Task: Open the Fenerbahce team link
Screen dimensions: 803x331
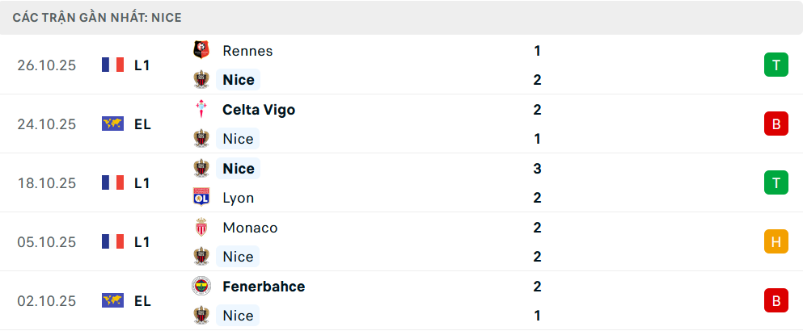Action: click(263, 286)
